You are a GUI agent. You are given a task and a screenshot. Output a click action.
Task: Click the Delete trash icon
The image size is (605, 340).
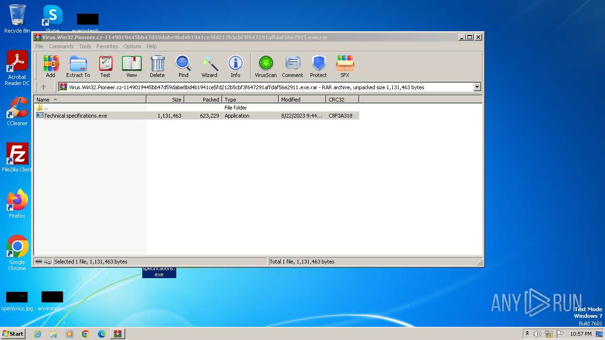tap(157, 66)
